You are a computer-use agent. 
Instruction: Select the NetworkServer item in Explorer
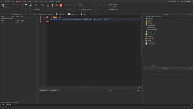click(151, 25)
